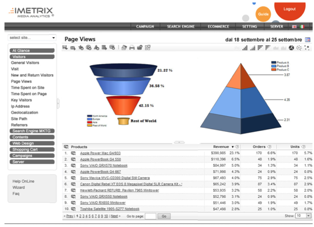Expand the Search Engine MKTG section

pos(32,131)
